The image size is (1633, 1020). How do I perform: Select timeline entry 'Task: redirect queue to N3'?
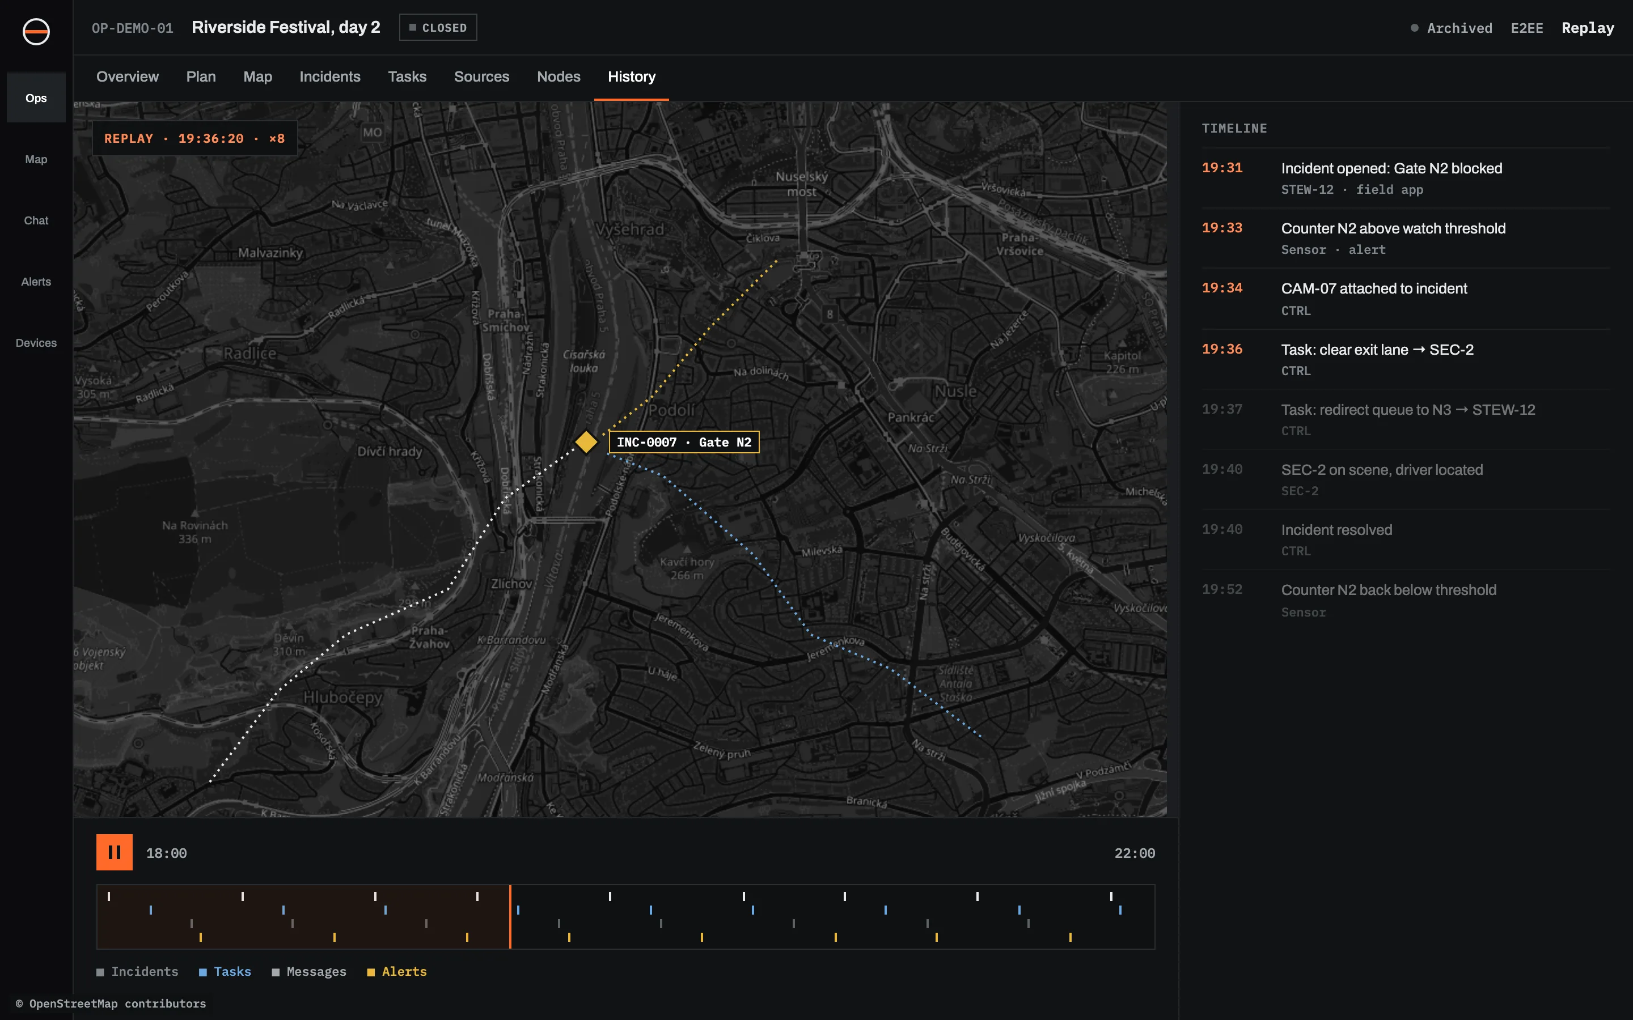pyautogui.click(x=1406, y=419)
